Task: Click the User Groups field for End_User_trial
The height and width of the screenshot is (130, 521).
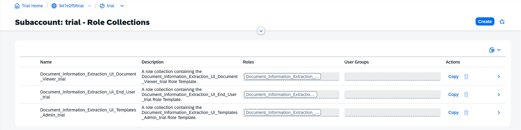Action: coord(392,95)
